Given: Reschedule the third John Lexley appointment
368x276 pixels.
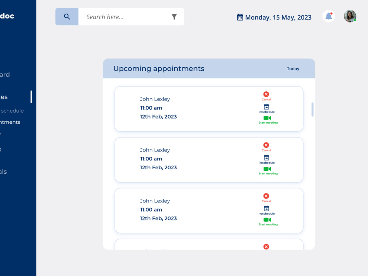Looking at the screenshot, I should 266,210.
